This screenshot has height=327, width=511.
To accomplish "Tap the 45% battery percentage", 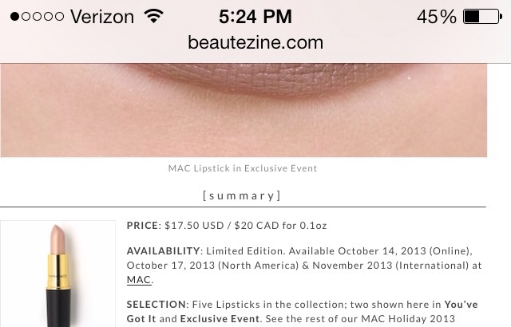I will coord(437,17).
